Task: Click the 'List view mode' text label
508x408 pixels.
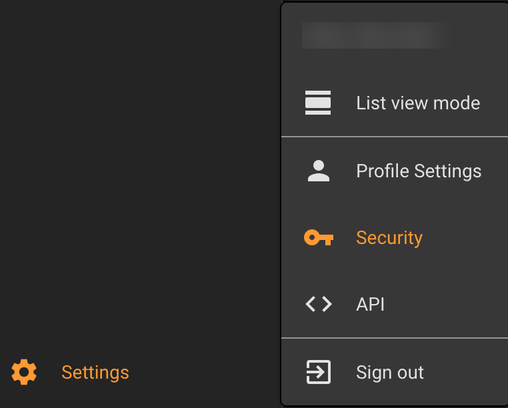Action: [x=418, y=103]
